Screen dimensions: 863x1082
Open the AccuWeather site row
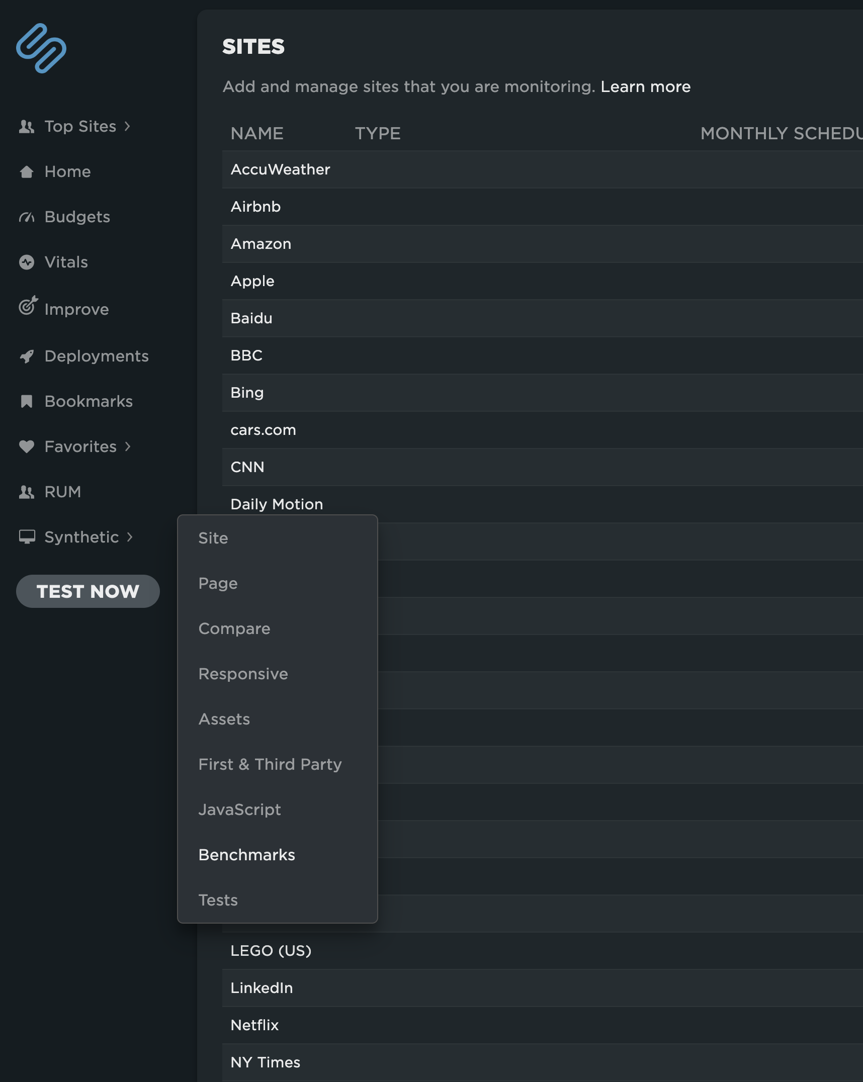(543, 169)
